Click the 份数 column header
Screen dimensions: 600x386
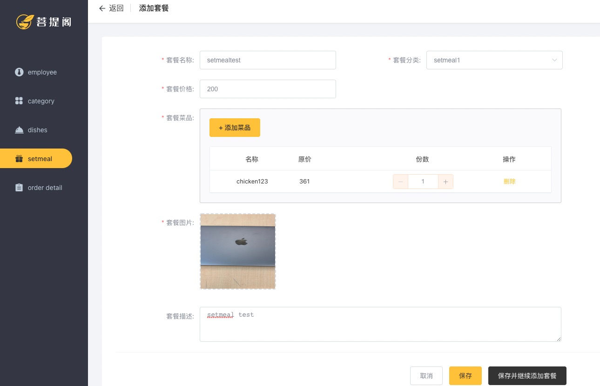tap(422, 159)
